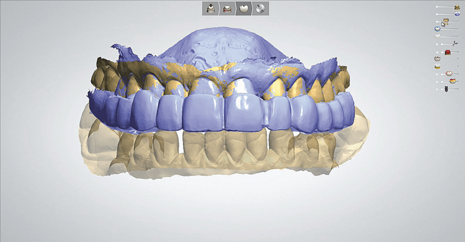Click the tooth icon with yellow base

coord(437,66)
